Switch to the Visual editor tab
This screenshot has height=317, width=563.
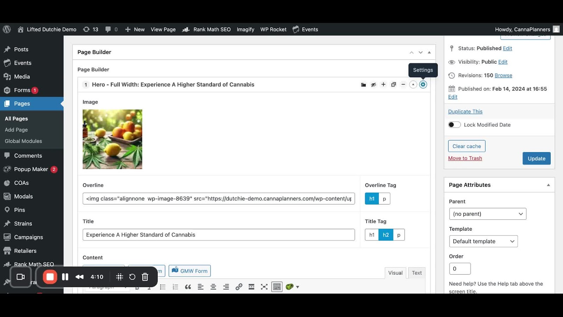coord(396,273)
